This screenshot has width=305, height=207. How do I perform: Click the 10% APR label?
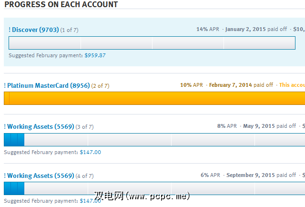click(x=191, y=85)
